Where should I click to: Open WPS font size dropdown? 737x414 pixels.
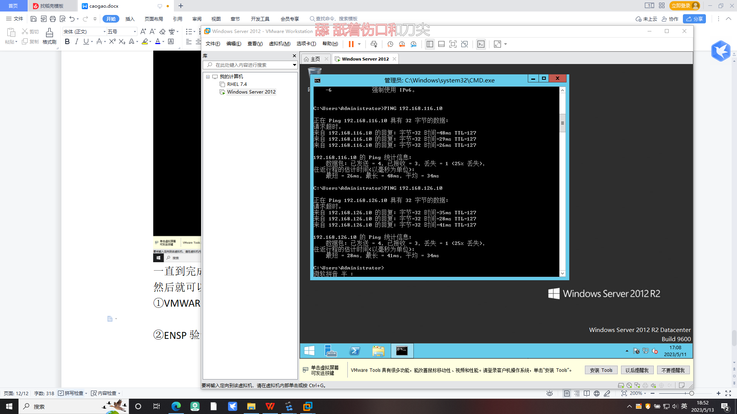pos(134,32)
